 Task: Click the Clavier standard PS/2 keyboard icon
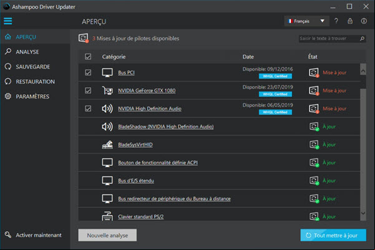click(x=107, y=216)
